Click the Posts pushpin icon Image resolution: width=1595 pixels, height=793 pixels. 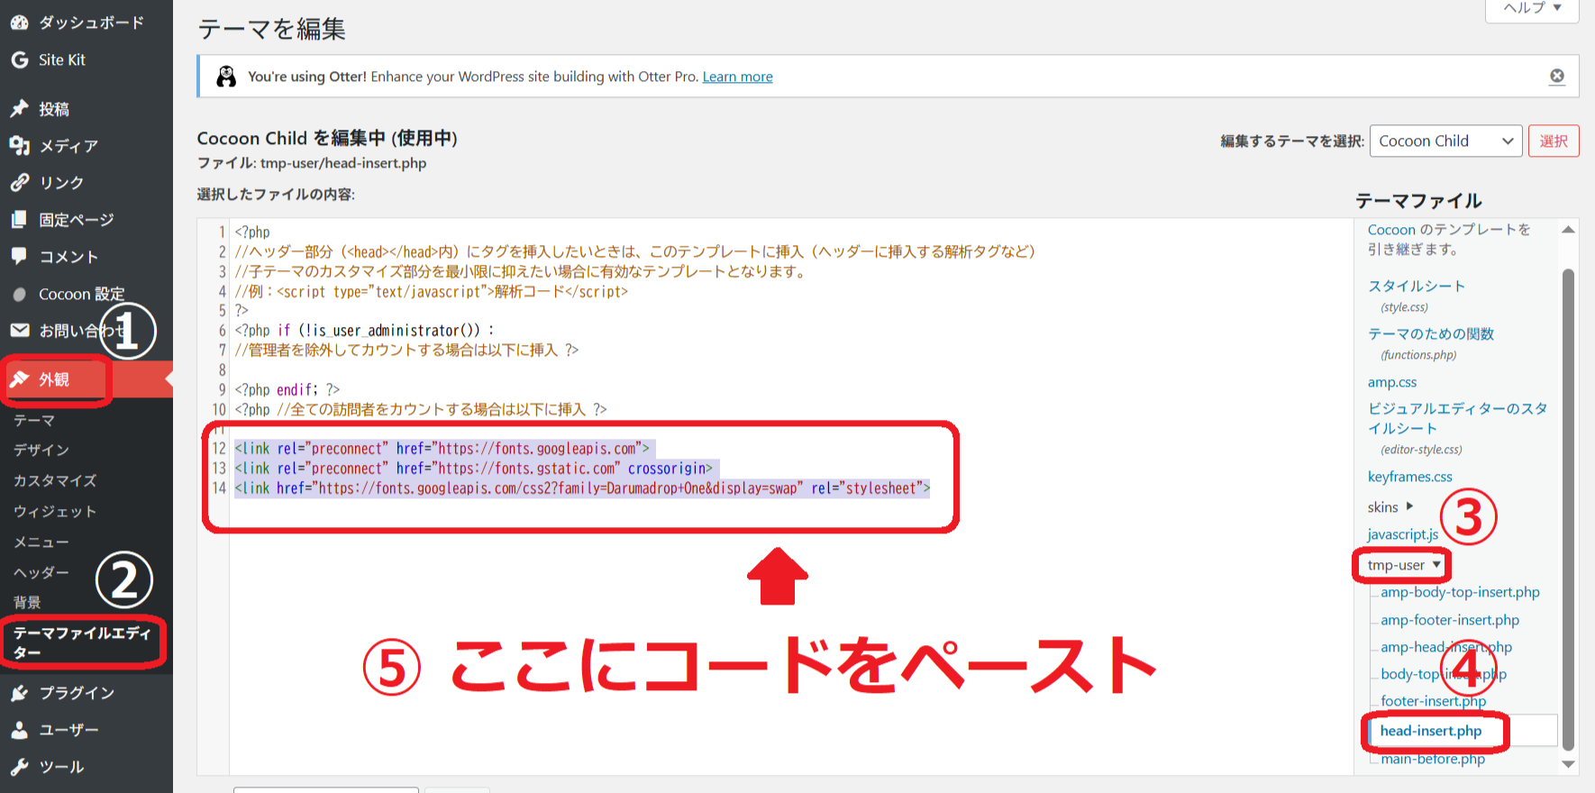coord(20,109)
